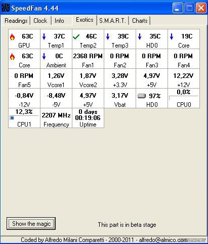Click the 2207 MHz Frequency cell
The height and width of the screenshot is (244, 208).
[x=56, y=118]
